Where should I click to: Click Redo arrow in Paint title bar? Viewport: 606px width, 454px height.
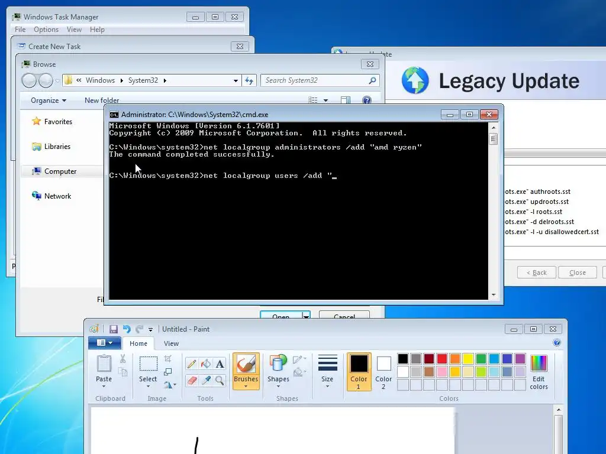140,329
